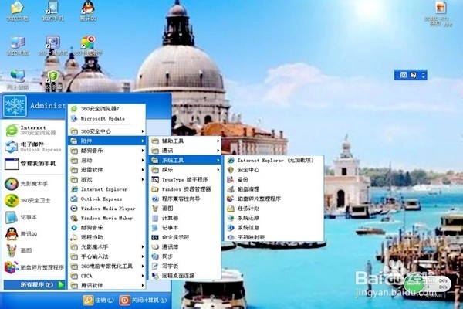Screen dimensions: 463x309
Task: Click the Administrator snowflake user picture
Action: pos(15,106)
